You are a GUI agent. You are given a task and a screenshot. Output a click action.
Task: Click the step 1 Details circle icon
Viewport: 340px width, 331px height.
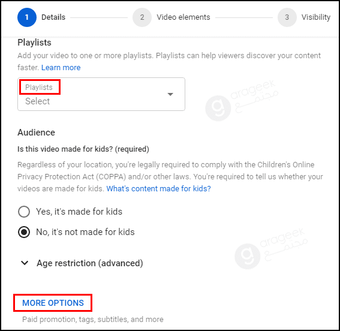[x=27, y=17]
